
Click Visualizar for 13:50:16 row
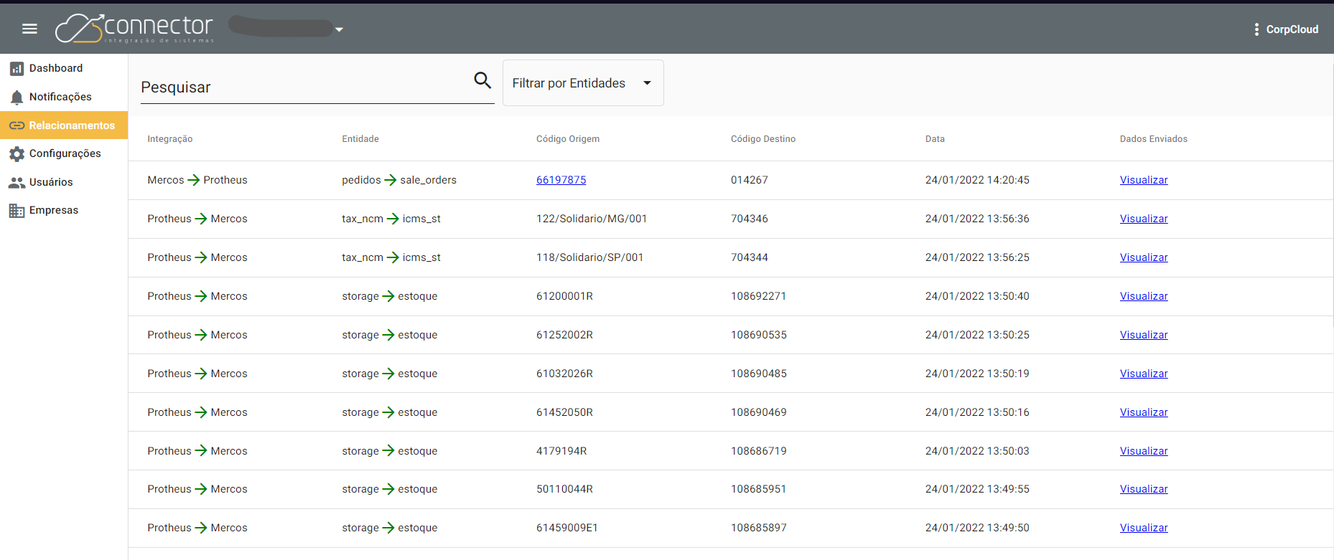pyautogui.click(x=1144, y=412)
